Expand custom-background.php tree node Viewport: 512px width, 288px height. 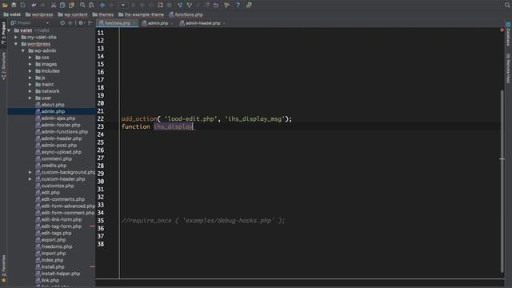[x=30, y=172]
